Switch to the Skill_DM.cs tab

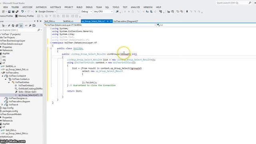click(x=50, y=21)
